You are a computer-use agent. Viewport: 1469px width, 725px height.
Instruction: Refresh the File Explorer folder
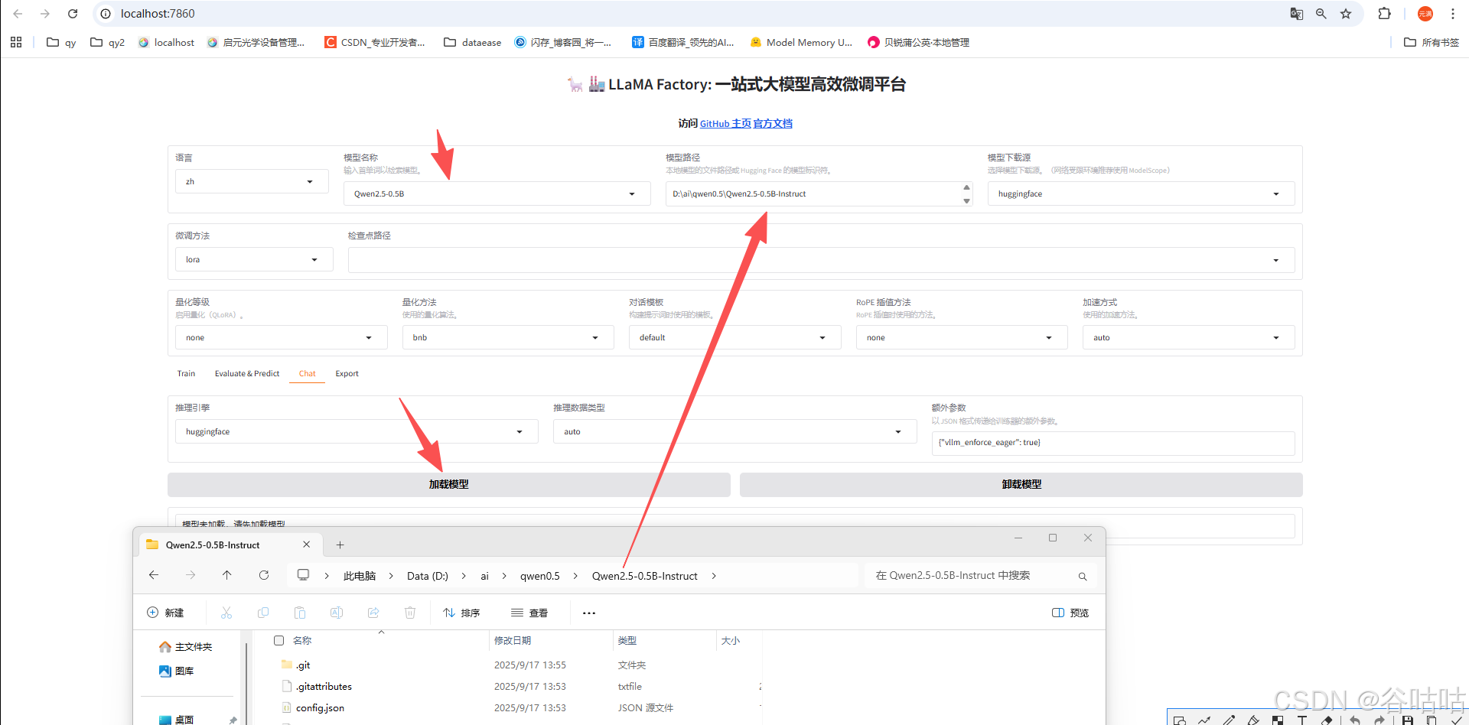point(263,575)
